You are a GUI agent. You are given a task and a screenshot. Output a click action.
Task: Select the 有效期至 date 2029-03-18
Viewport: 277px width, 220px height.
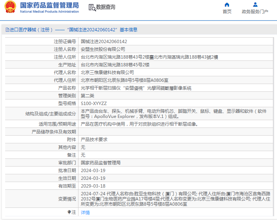pyautogui.click(x=93, y=186)
